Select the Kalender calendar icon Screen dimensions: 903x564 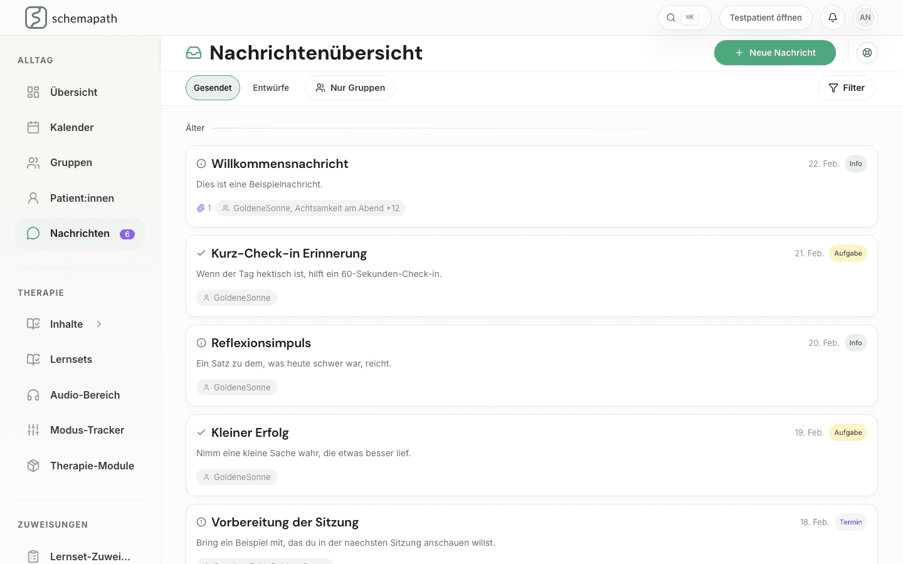pos(33,127)
